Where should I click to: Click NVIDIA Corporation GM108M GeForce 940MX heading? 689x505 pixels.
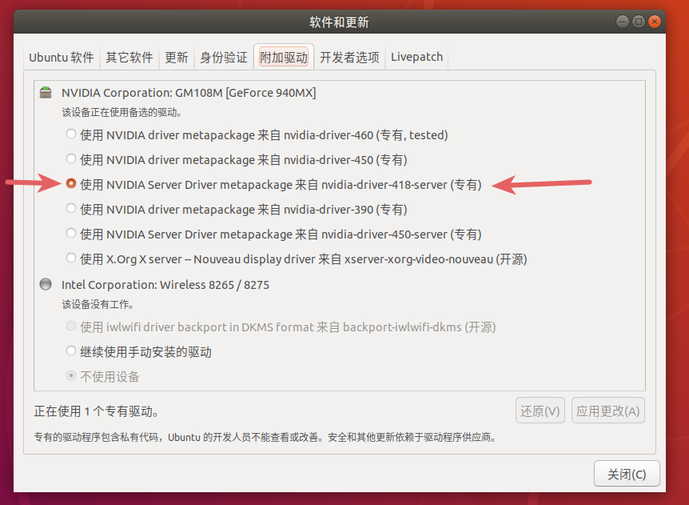click(189, 93)
